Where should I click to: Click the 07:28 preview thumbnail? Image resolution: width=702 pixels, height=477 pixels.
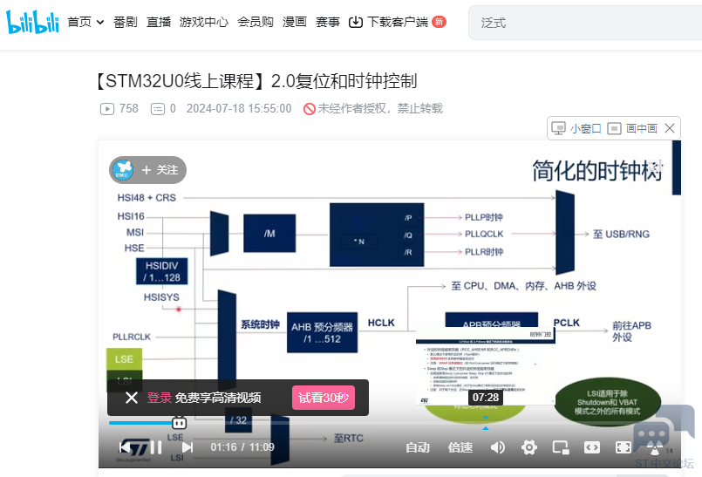[x=486, y=366]
